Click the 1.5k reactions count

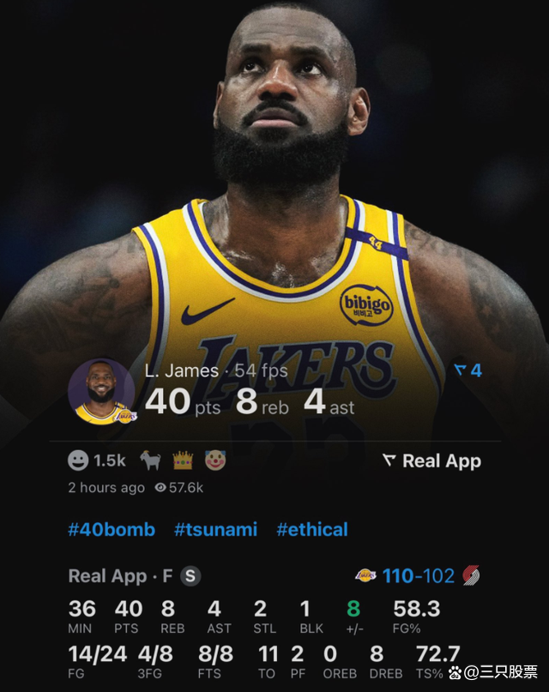[110, 460]
